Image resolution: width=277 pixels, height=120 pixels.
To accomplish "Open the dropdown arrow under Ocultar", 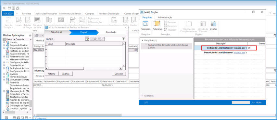I will [x=213, y=32].
